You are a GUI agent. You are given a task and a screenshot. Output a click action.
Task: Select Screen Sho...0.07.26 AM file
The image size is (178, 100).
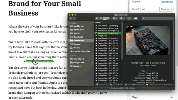pyautogui.click(x=108, y=58)
